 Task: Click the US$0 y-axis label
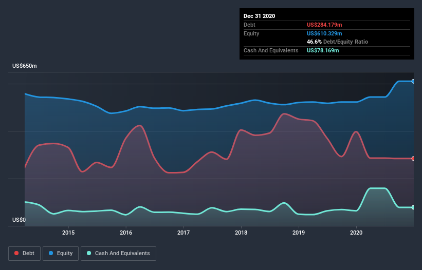point(19,220)
